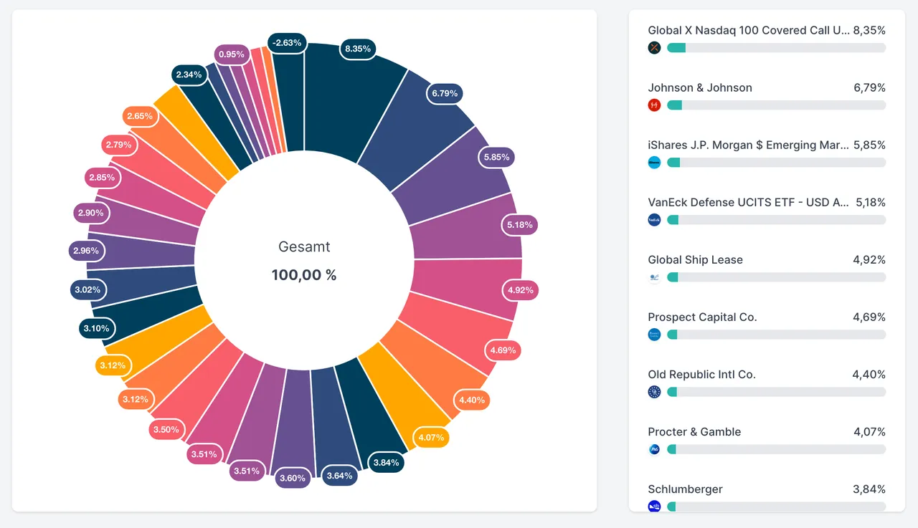Click the 5,18% value beside VanEck Defense
The image size is (918, 528).
[869, 202]
